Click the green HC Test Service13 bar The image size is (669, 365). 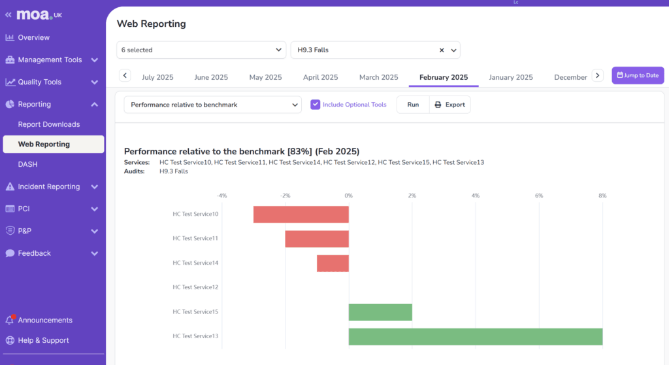click(x=475, y=336)
